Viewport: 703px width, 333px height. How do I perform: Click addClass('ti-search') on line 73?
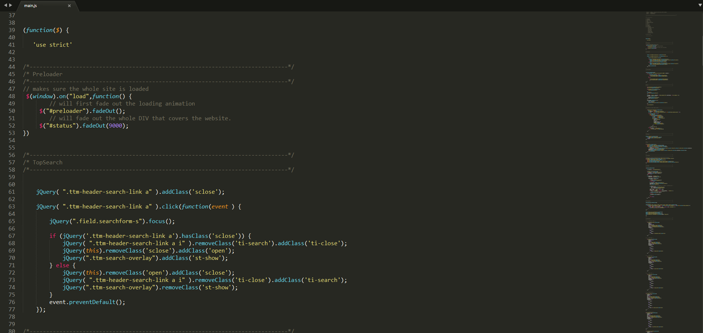tap(309, 280)
